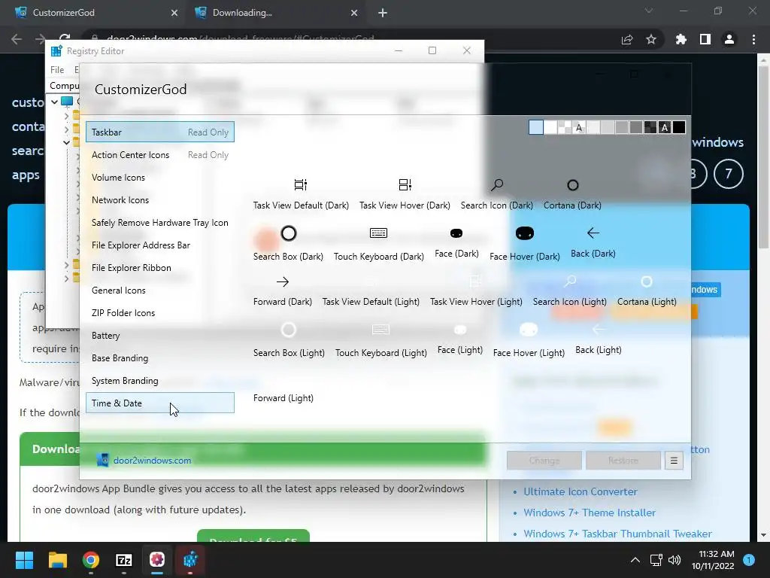Select Volume Icons category
This screenshot has height=578, width=770.
click(x=159, y=178)
